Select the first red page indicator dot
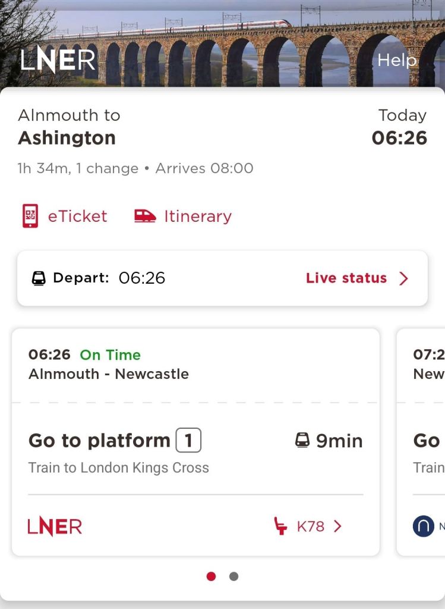445x609 pixels. [x=211, y=576]
